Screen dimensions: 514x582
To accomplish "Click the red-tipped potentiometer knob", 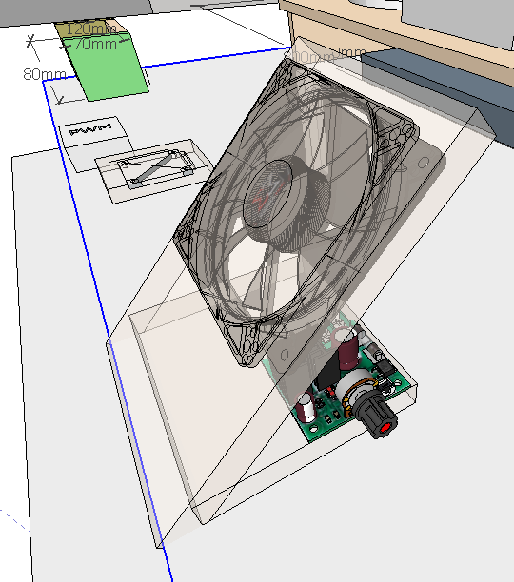I will [x=377, y=416].
